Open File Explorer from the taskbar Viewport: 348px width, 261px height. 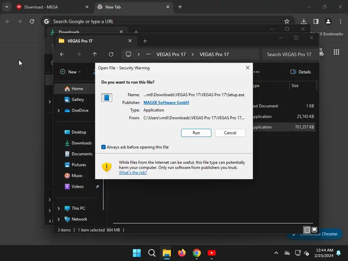click(167, 253)
